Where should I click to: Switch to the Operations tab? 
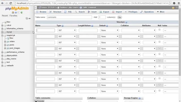(x=147, y=12)
